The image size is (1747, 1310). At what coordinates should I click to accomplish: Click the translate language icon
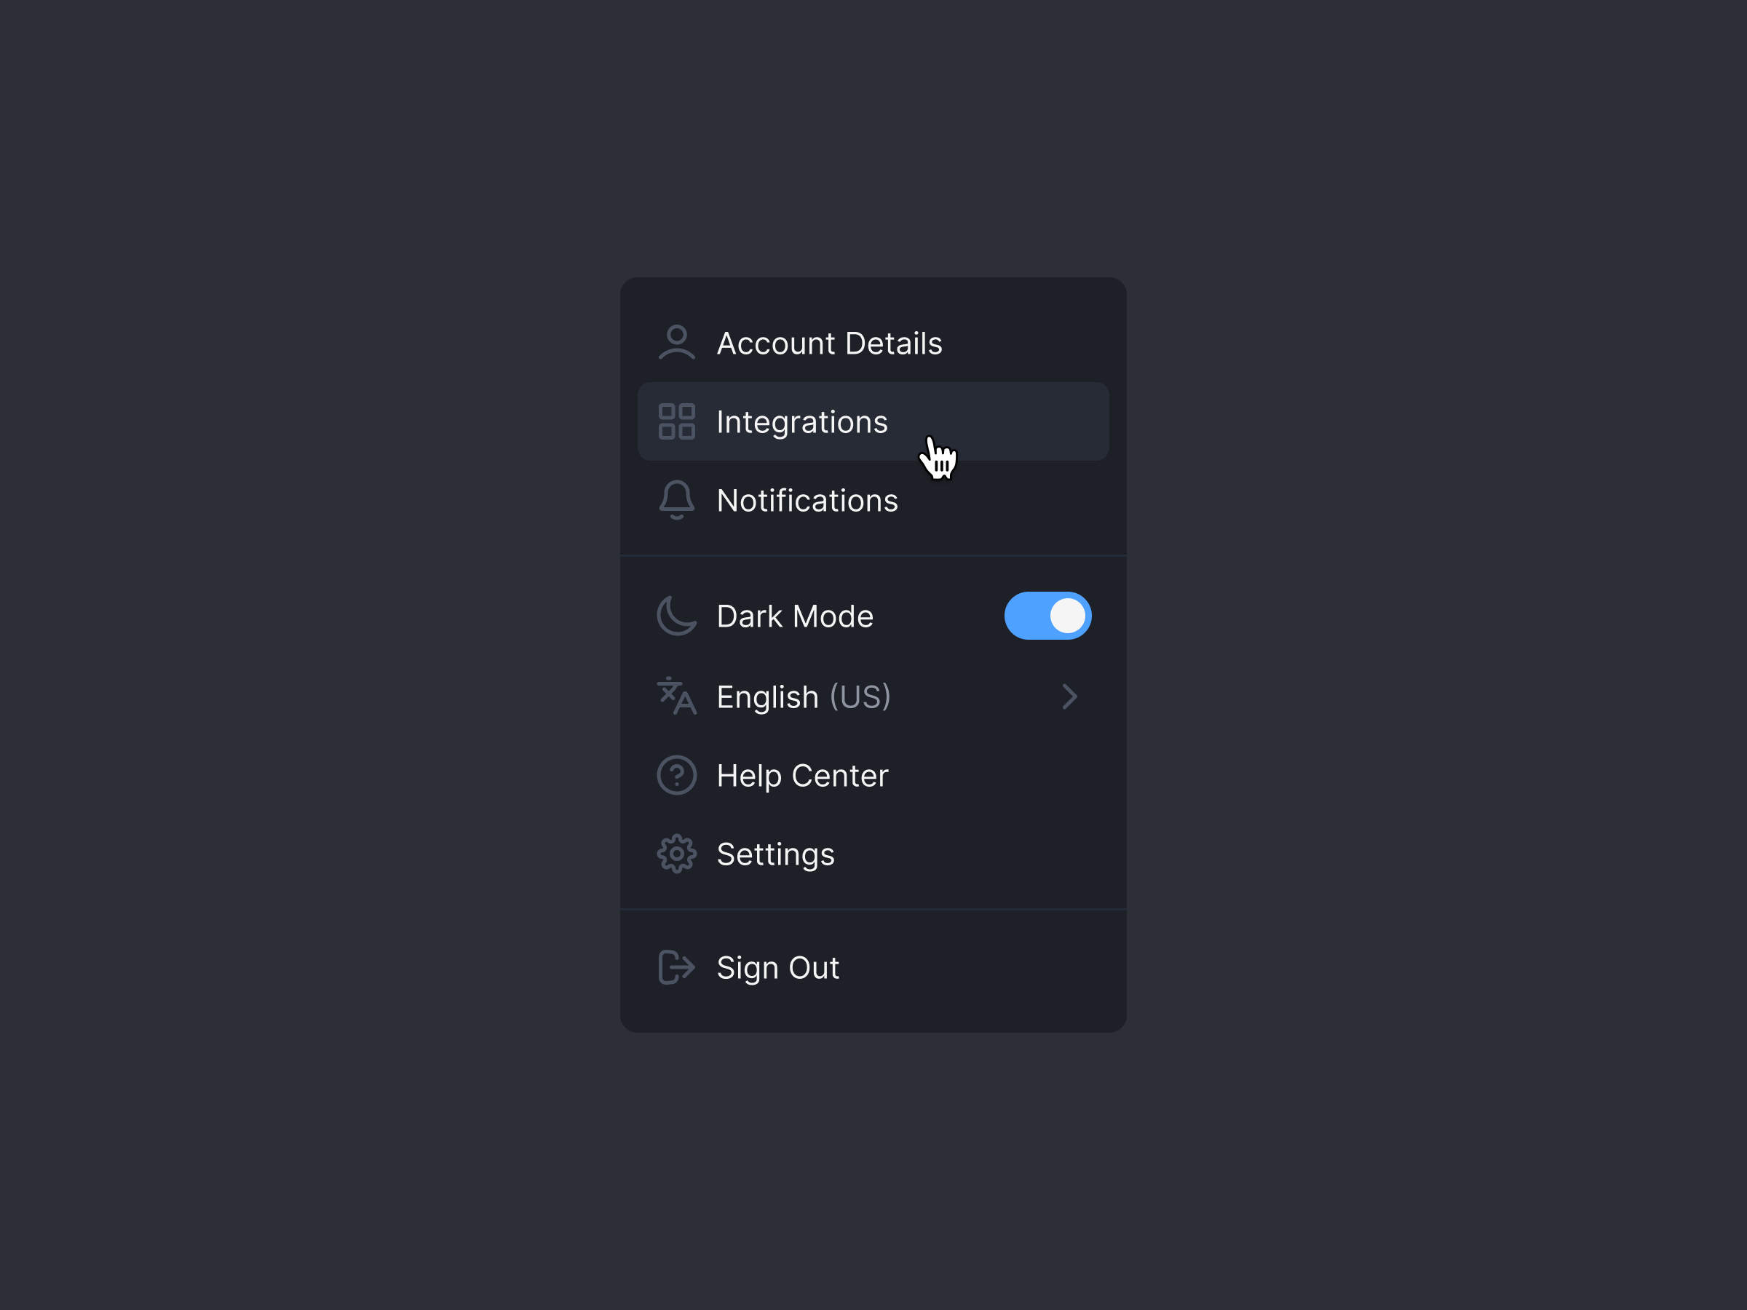(676, 696)
